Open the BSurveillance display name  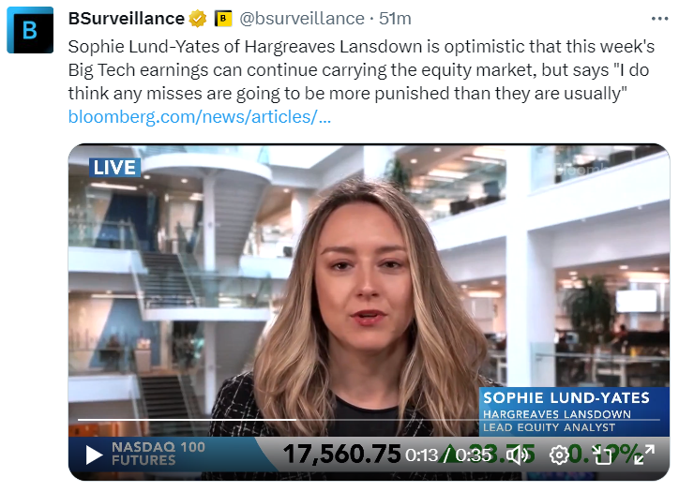coord(127,19)
